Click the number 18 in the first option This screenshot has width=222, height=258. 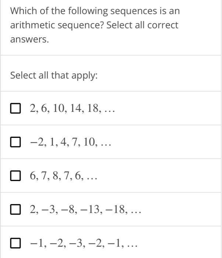(93, 108)
